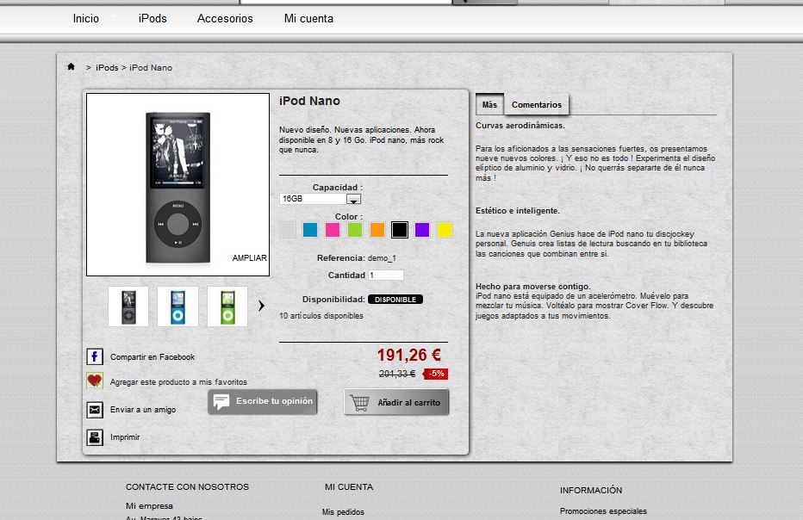Click the MI CUENTA footer heading
Viewport: 803px width, 520px height.
[349, 486]
